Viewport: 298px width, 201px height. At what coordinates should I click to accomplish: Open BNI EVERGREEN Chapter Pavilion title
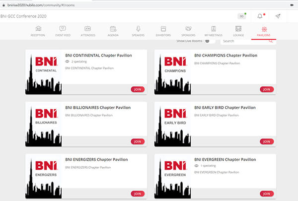(225, 160)
